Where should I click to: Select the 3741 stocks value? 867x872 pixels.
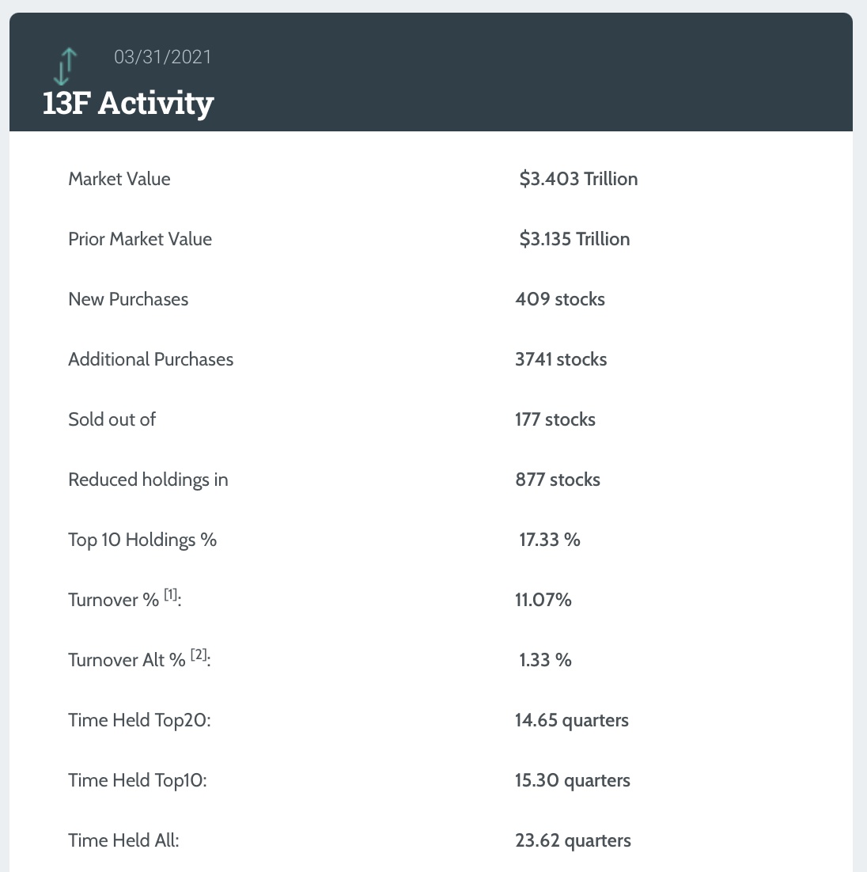click(x=561, y=359)
